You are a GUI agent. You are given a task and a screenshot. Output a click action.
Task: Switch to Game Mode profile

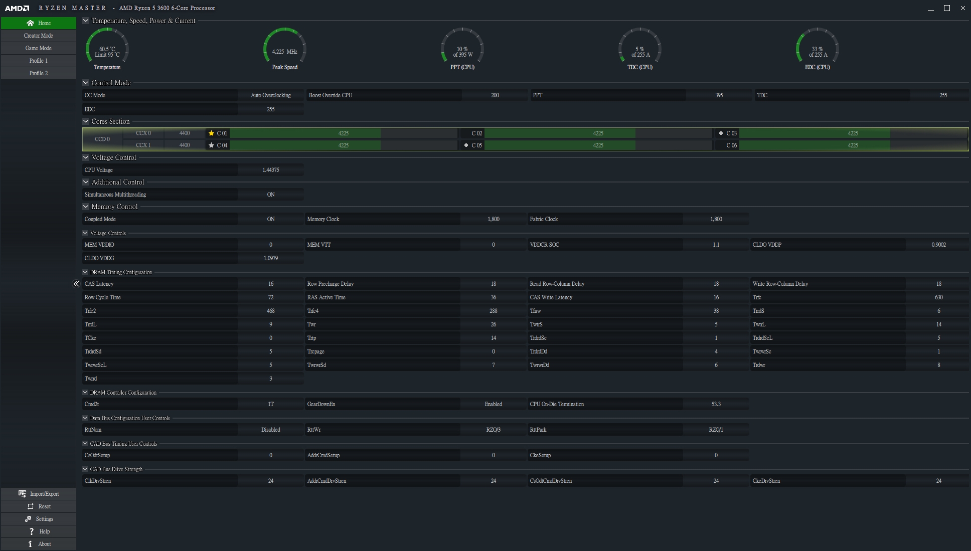click(x=39, y=48)
